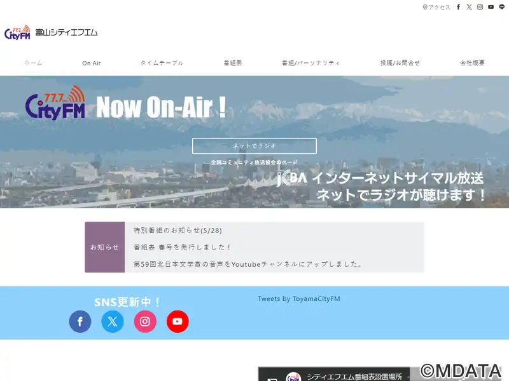This screenshot has width=509, height=381.
Task: Select the ホーム menu item
Action: pyautogui.click(x=33, y=63)
